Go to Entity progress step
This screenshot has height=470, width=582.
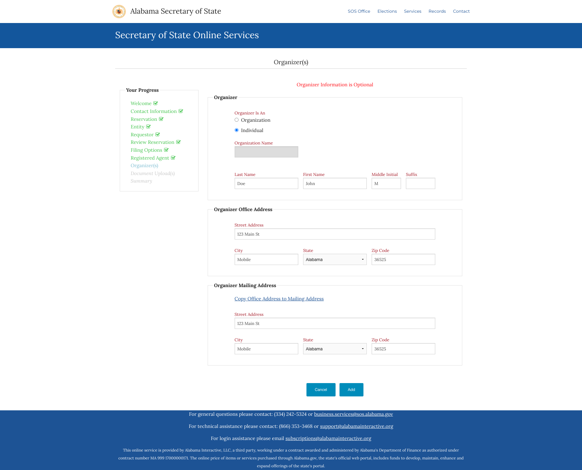(137, 127)
